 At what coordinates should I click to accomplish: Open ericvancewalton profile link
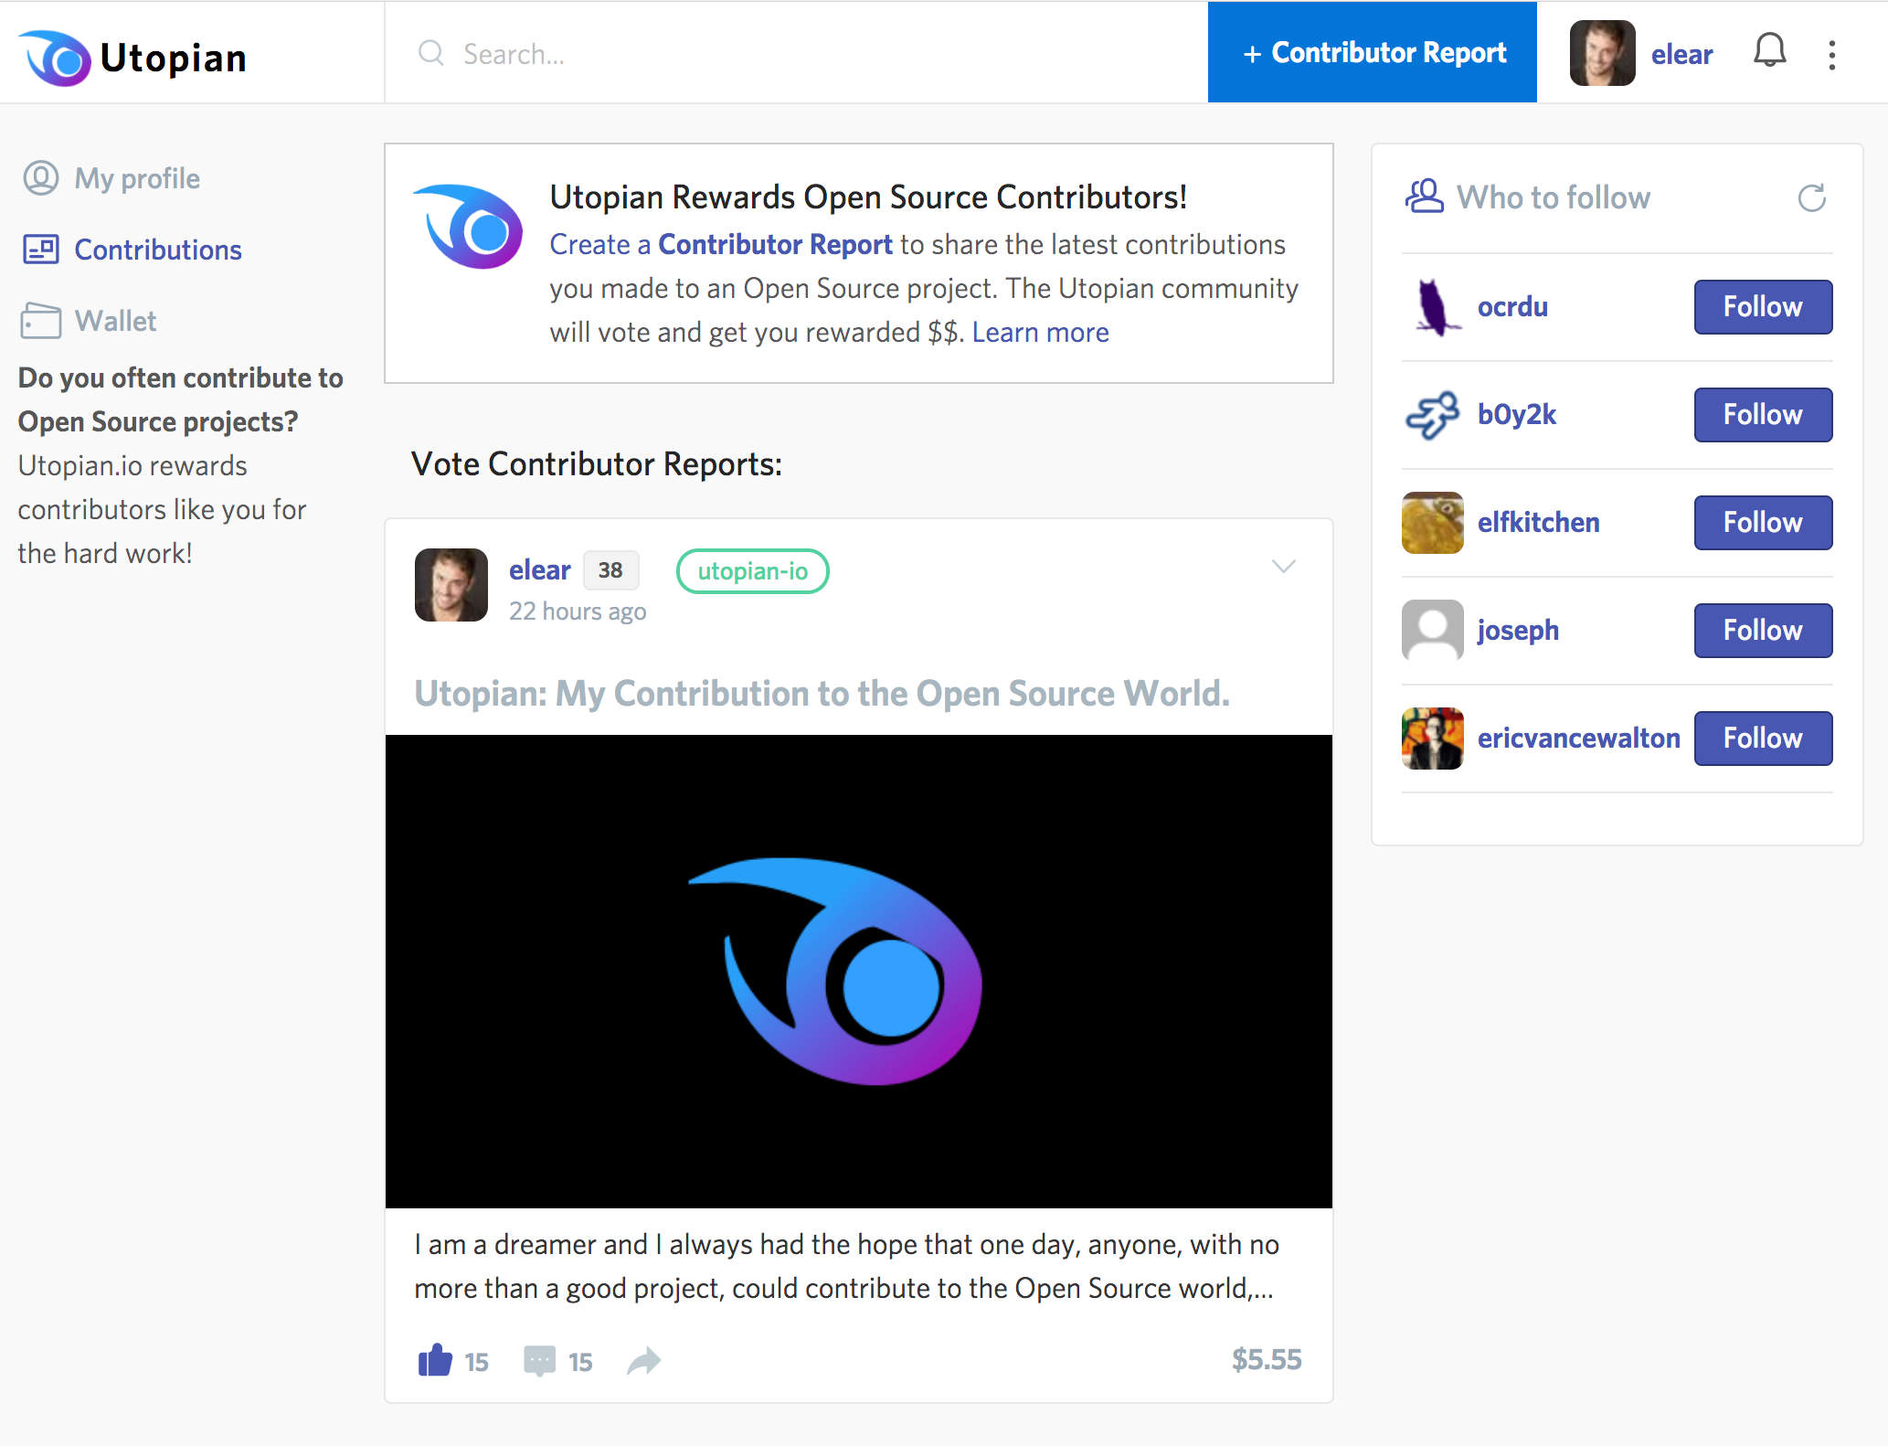[x=1579, y=738]
